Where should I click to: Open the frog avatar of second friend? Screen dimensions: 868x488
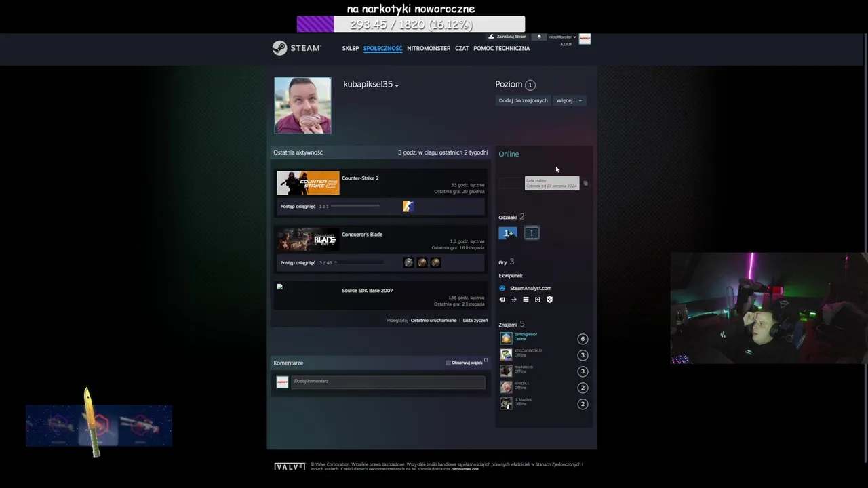pos(506,354)
